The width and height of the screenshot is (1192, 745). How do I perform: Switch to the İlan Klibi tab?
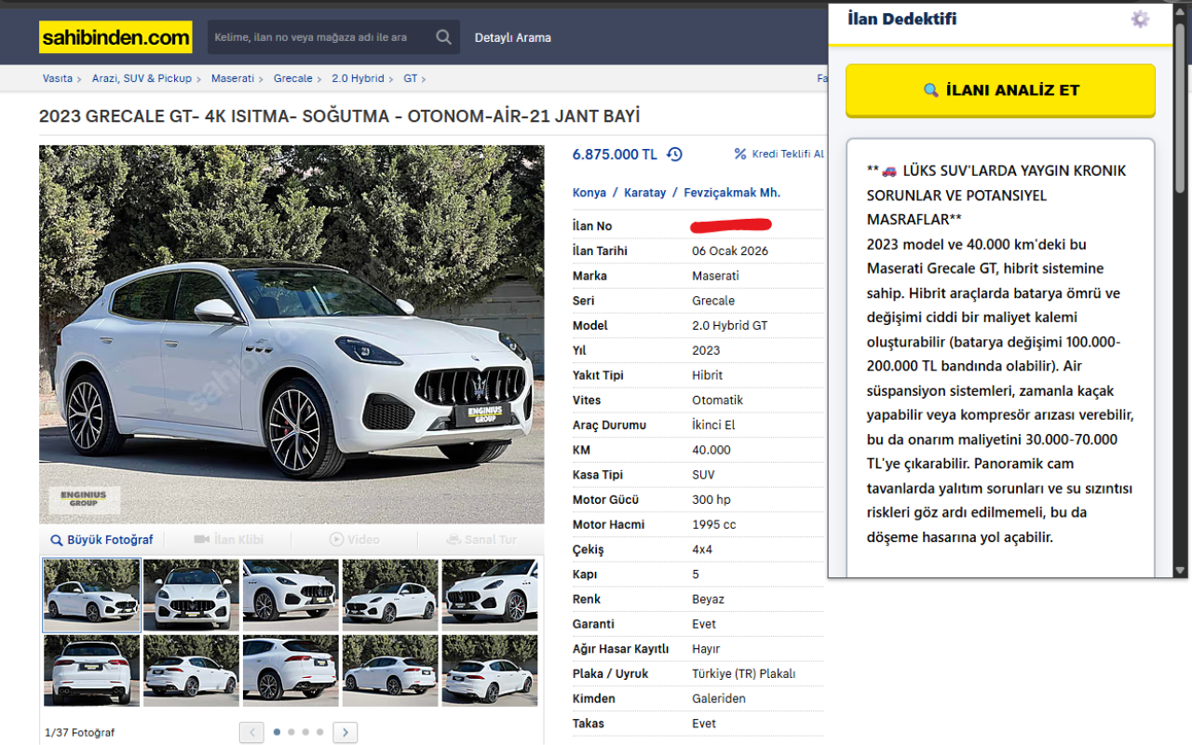click(228, 539)
